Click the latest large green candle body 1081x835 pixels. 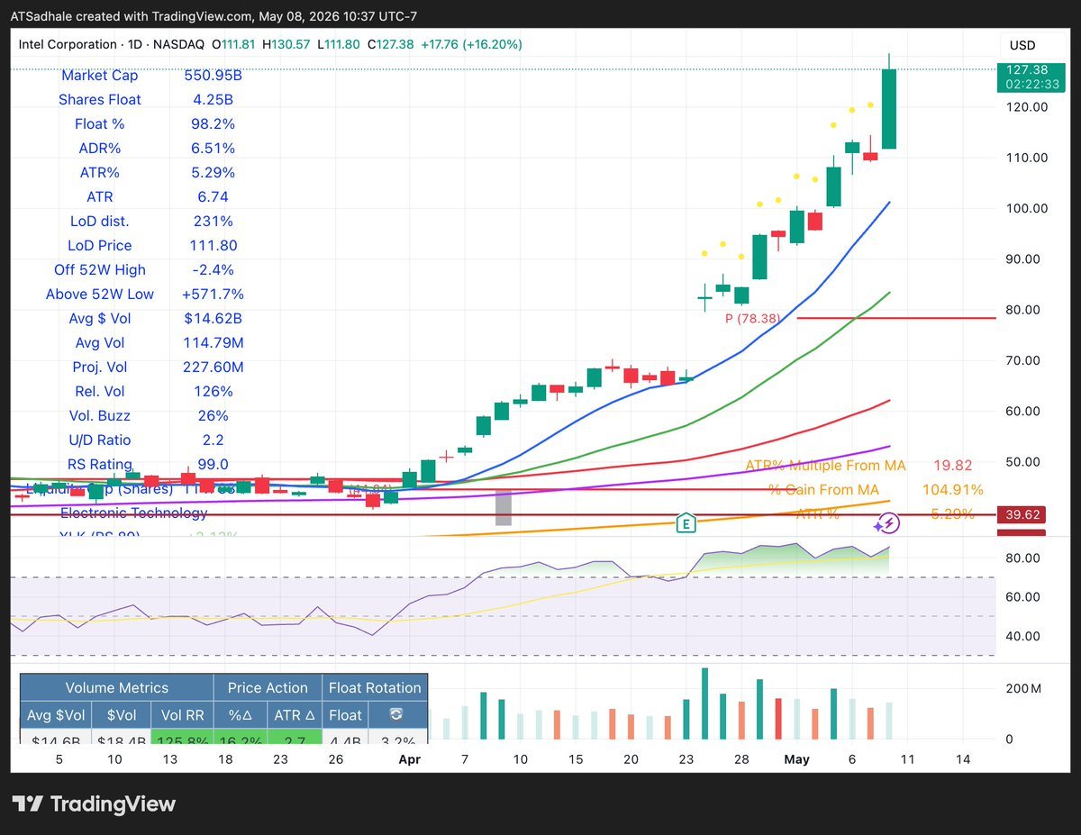pyautogui.click(x=888, y=109)
